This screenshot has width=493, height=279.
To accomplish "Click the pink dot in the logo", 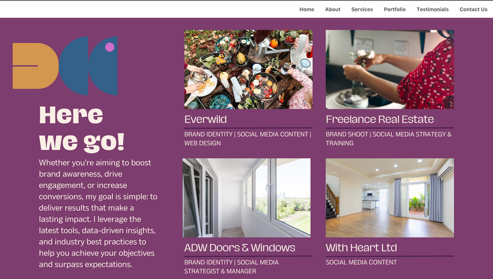I will pos(110,47).
